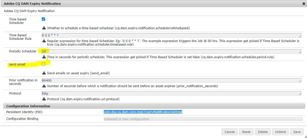Click the Reset button
The width and height of the screenshot is (307, 138).
246,132
